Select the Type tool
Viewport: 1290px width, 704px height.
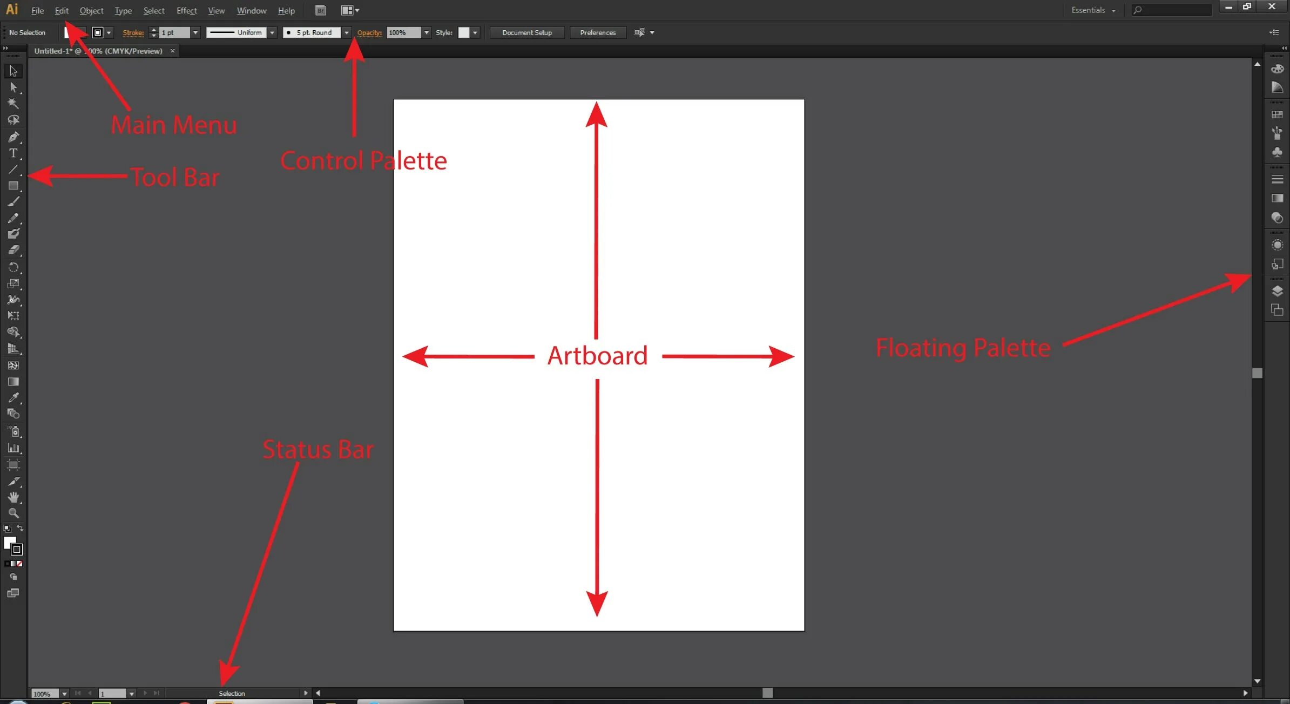[x=12, y=153]
